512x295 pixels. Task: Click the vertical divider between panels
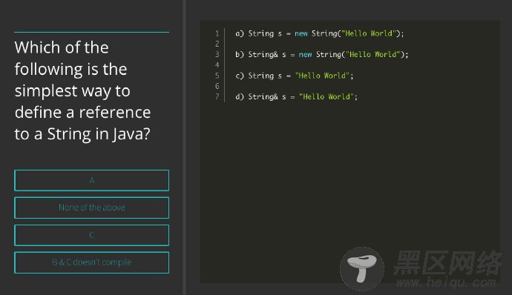[185, 147]
